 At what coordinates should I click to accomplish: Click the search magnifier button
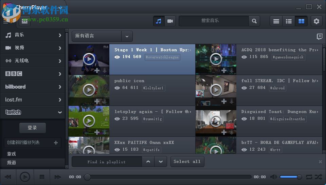point(254,21)
